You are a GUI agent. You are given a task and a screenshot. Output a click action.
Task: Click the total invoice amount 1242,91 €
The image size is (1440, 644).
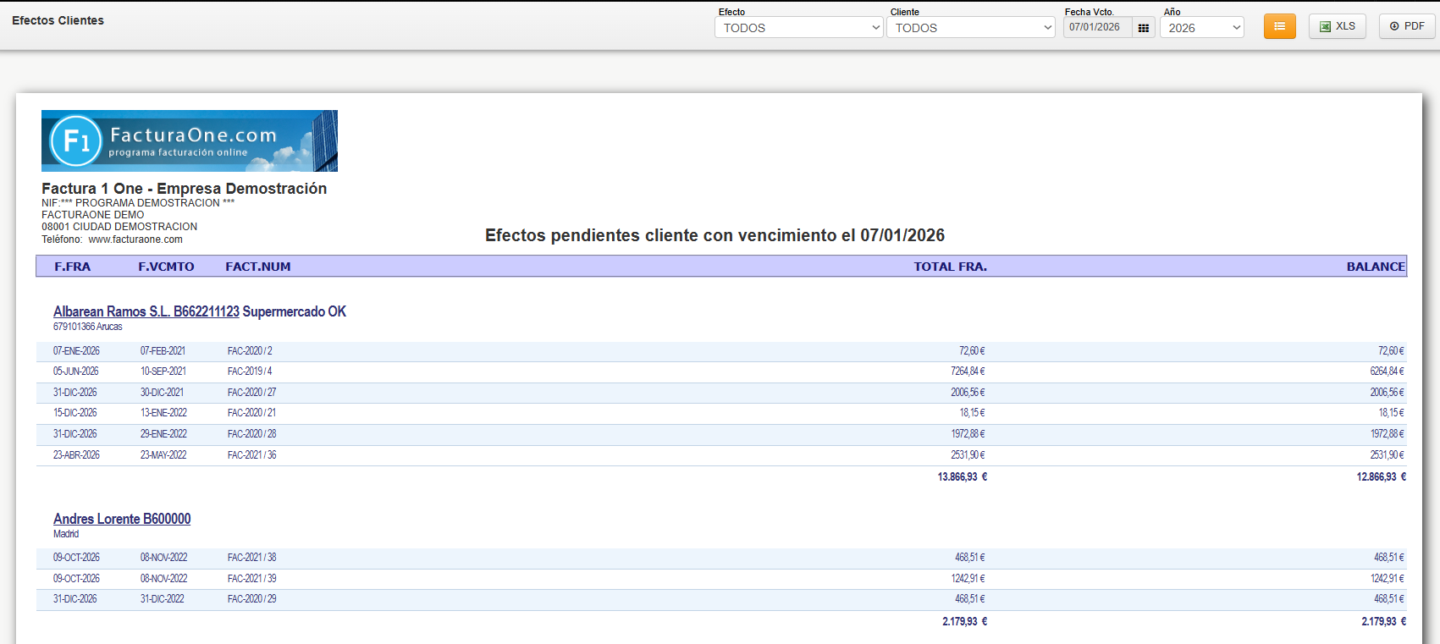click(x=968, y=579)
